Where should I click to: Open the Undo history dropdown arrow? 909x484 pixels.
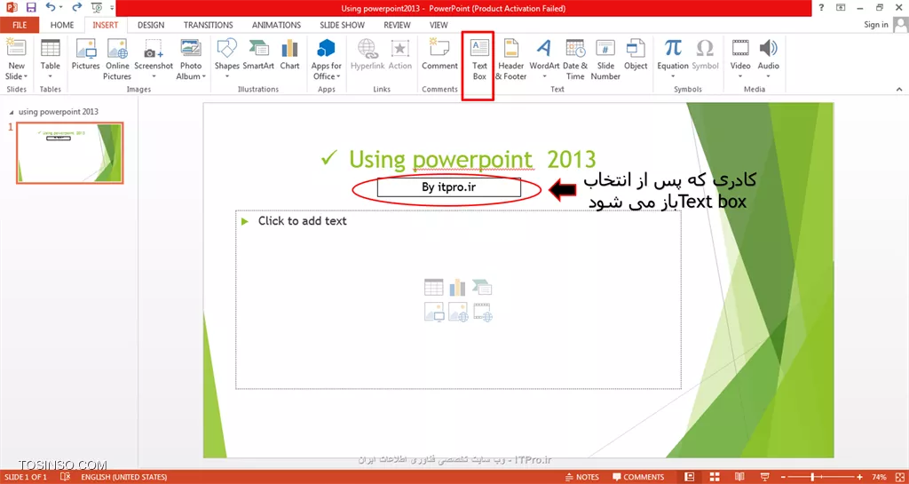61,8
